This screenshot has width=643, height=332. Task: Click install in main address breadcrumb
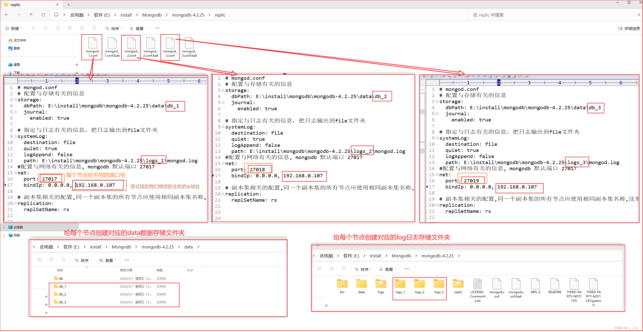coord(126,15)
